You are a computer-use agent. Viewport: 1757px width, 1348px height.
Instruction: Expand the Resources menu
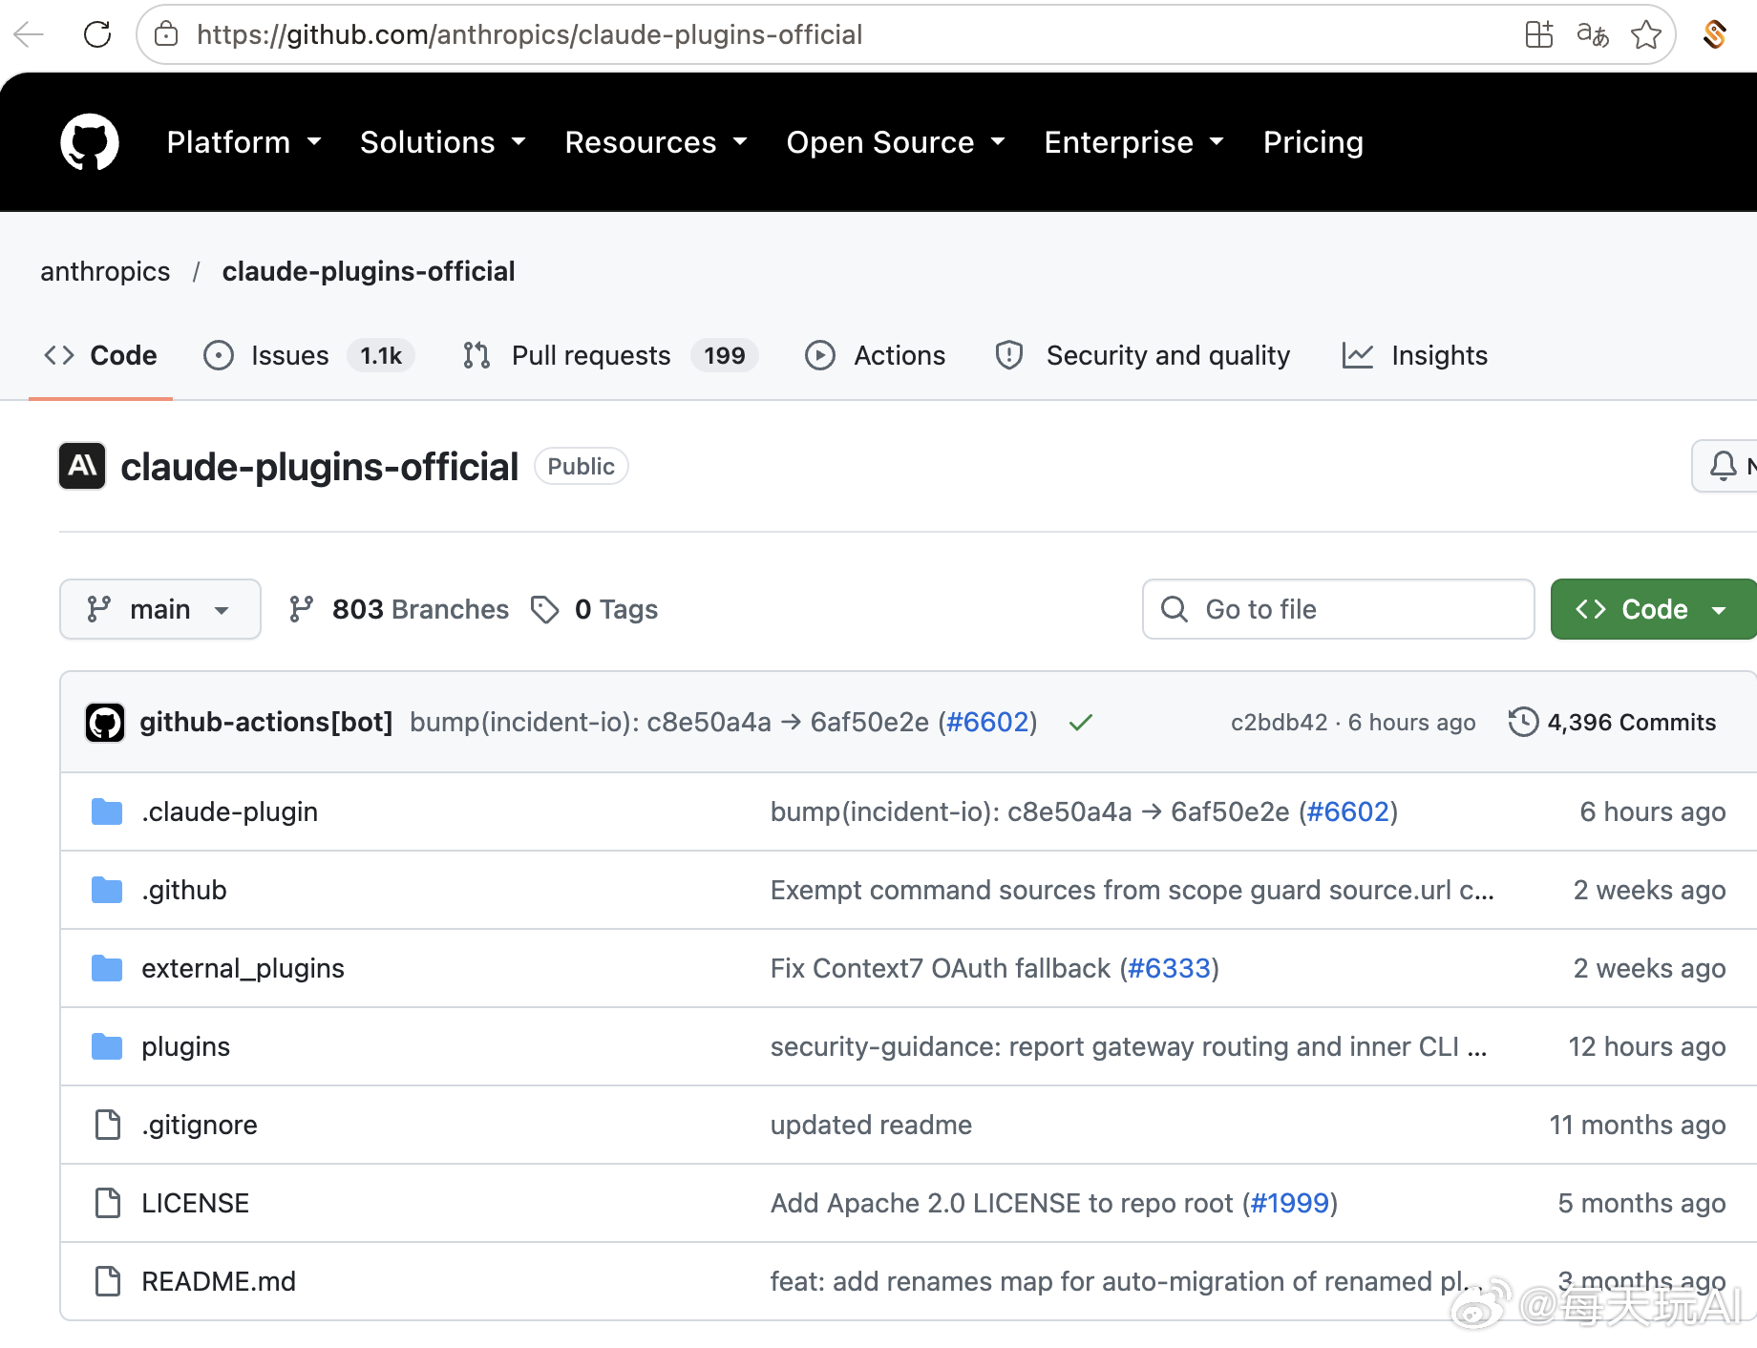tap(656, 142)
